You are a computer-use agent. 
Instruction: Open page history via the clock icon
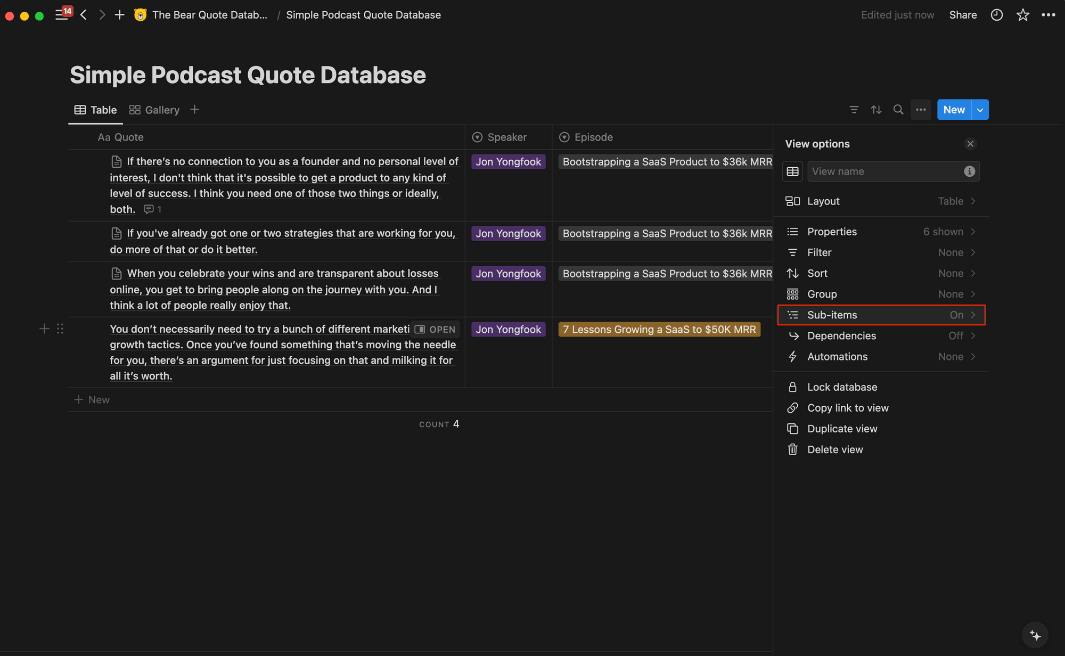pyautogui.click(x=996, y=14)
